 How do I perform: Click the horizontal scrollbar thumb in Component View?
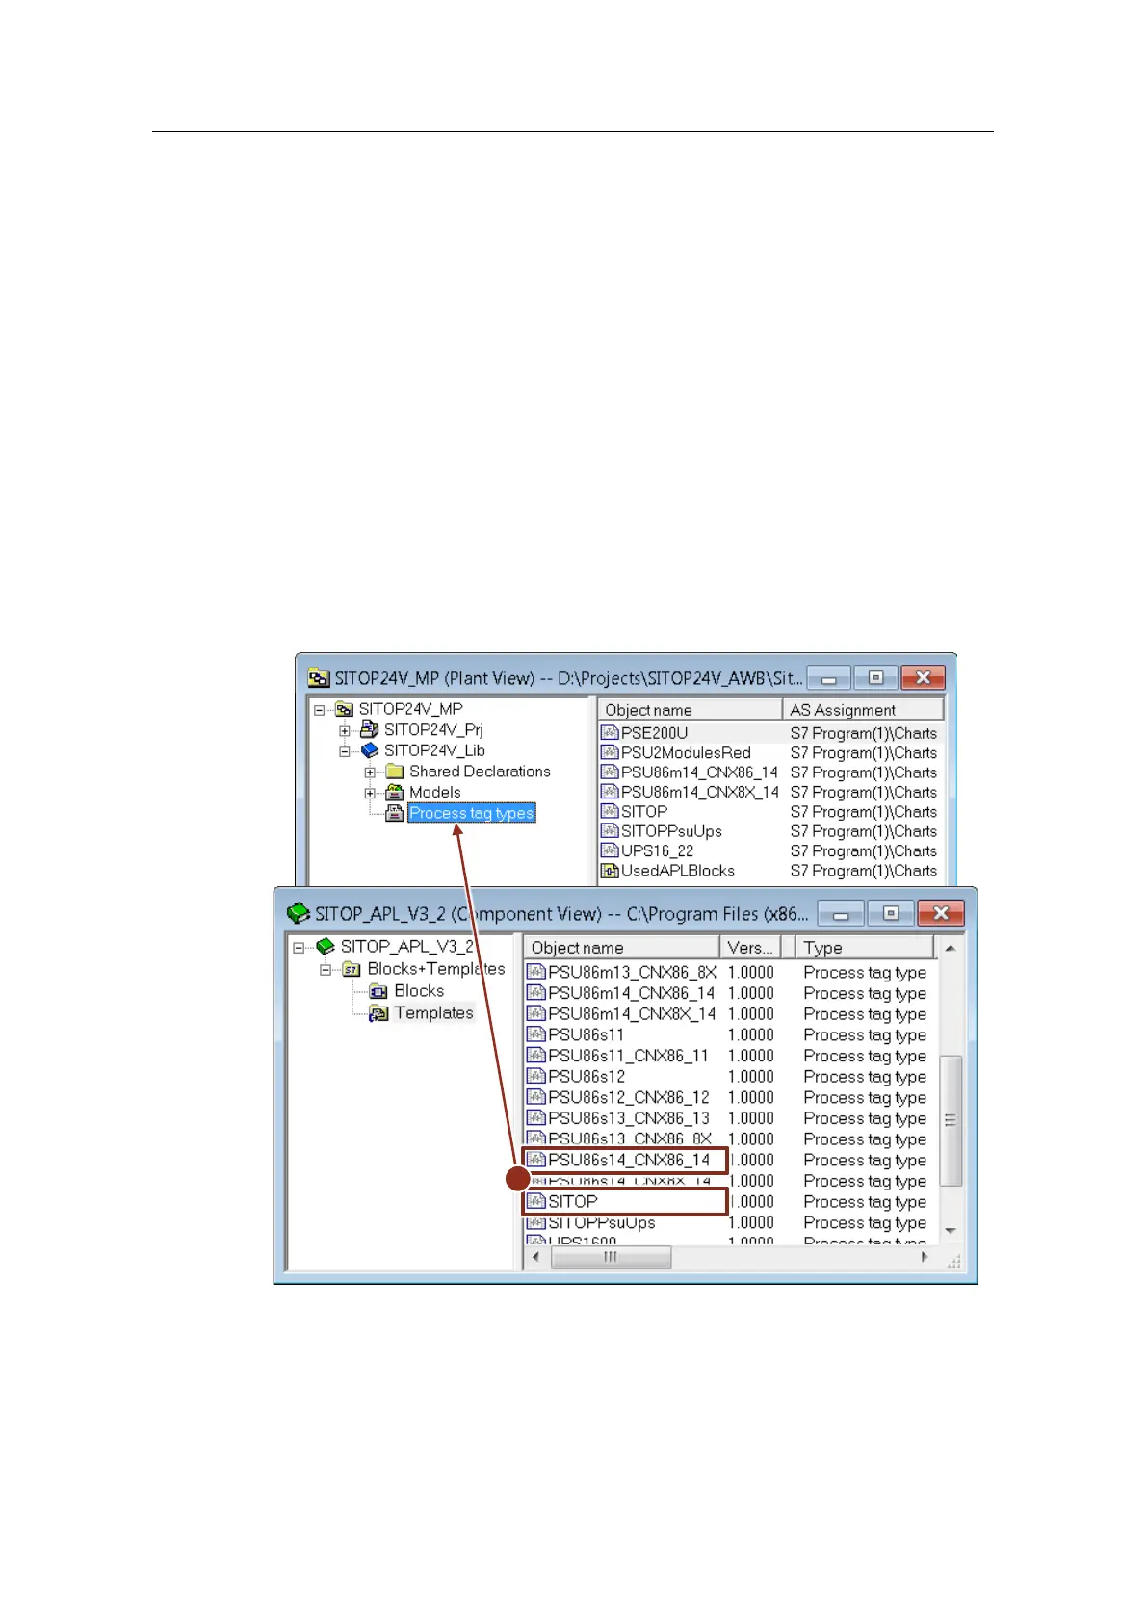coord(611,1257)
